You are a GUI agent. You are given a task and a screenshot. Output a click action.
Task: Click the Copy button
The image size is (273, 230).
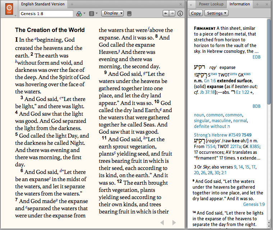point(196,13)
